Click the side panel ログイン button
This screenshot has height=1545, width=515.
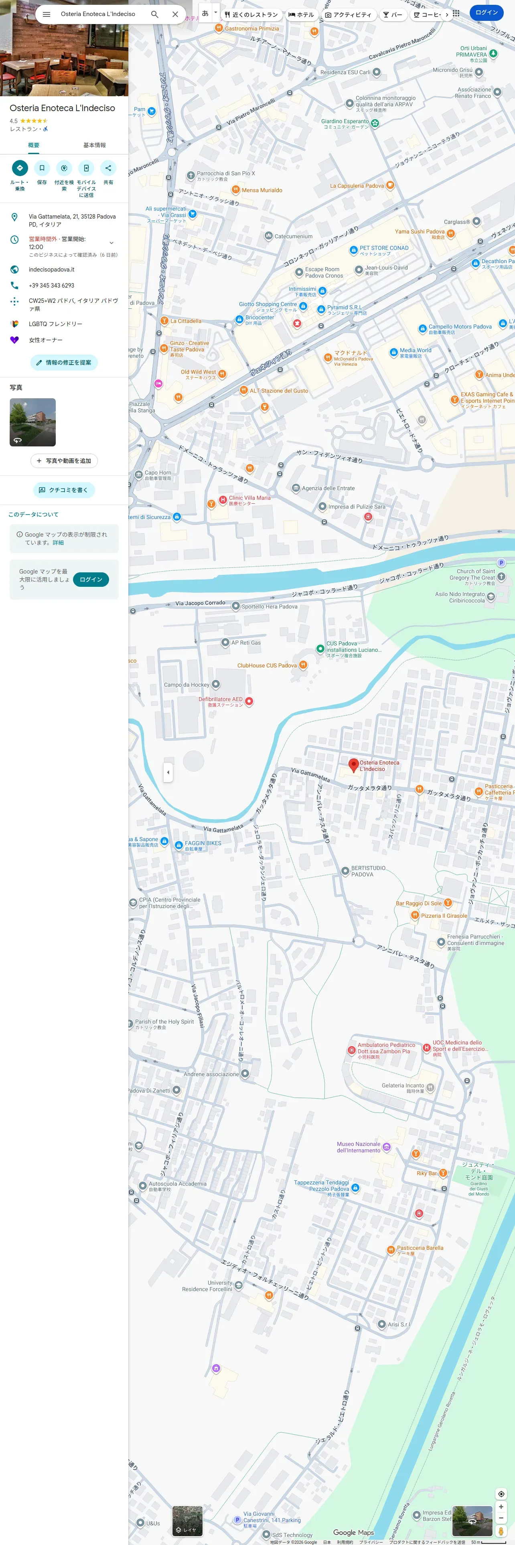(91, 579)
